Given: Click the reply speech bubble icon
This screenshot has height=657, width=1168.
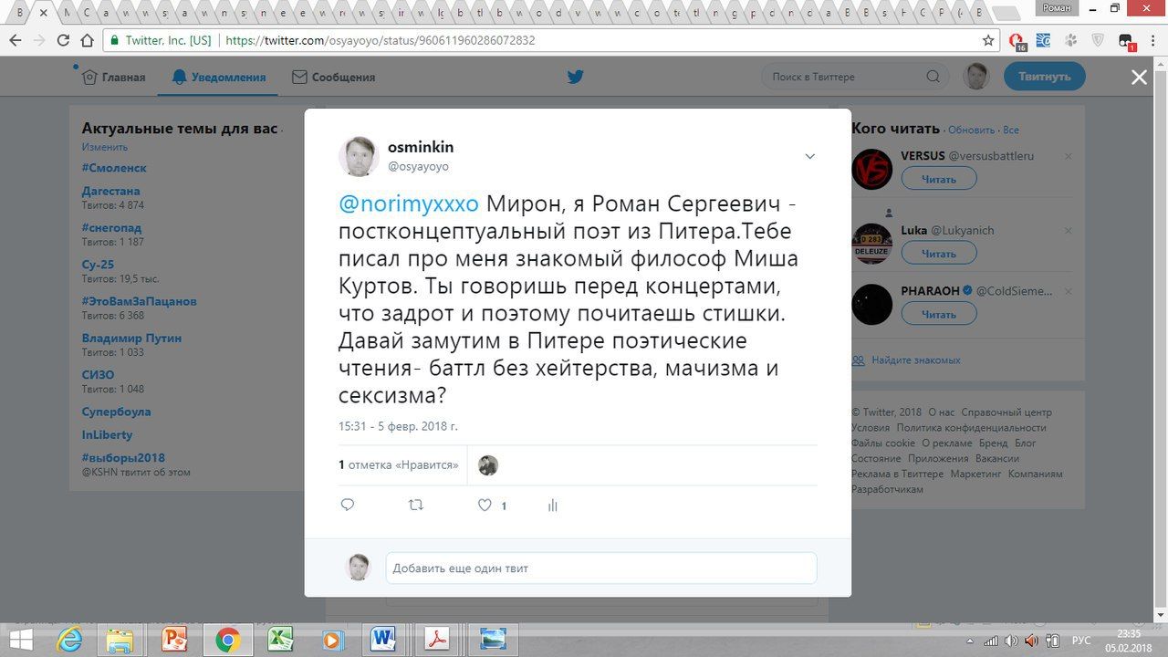Looking at the screenshot, I should [x=348, y=505].
